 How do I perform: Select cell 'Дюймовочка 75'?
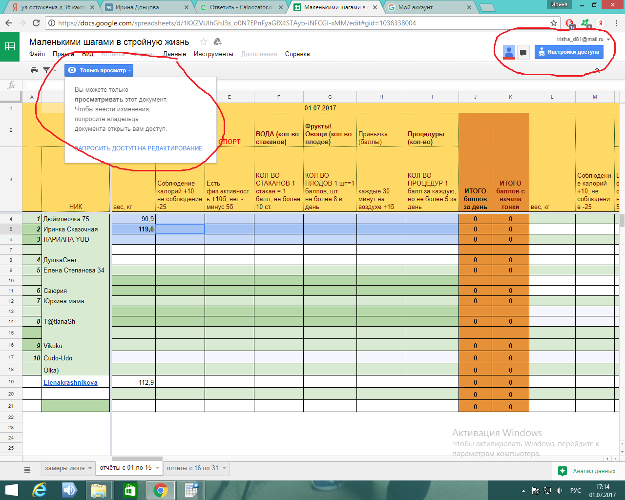[76, 219]
